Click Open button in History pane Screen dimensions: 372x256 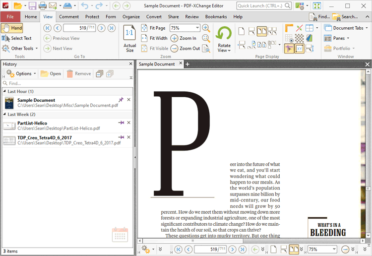point(51,73)
